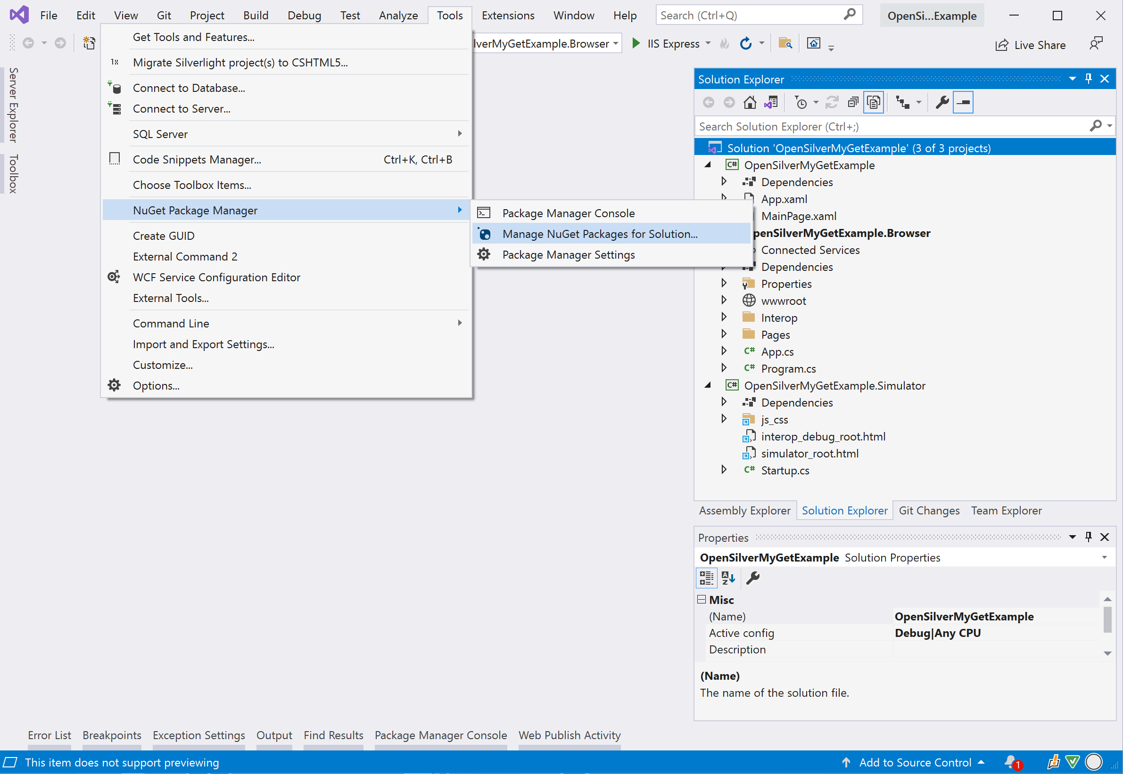Image resolution: width=1123 pixels, height=774 pixels.
Task: Select Connect to Server menu entry
Action: (286, 109)
